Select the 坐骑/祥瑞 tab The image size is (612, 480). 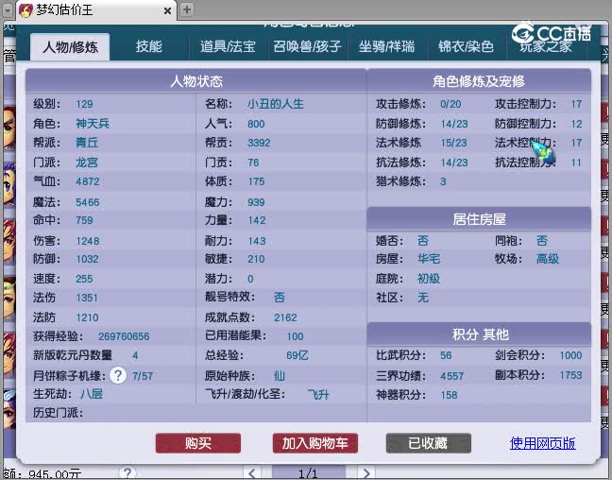(x=386, y=46)
